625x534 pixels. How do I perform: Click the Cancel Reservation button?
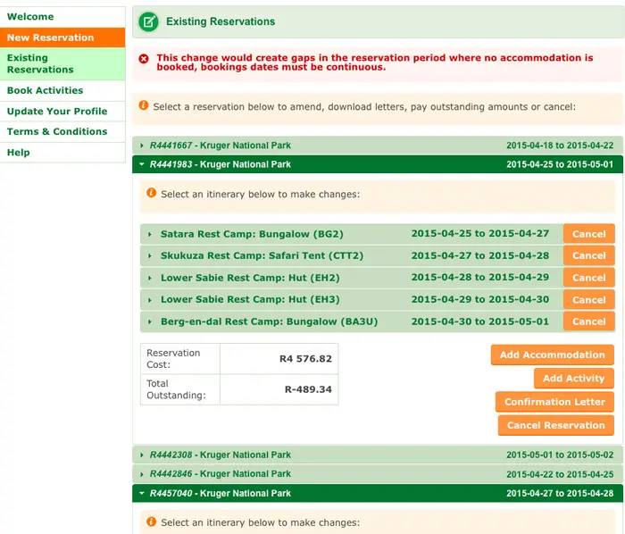tap(555, 425)
